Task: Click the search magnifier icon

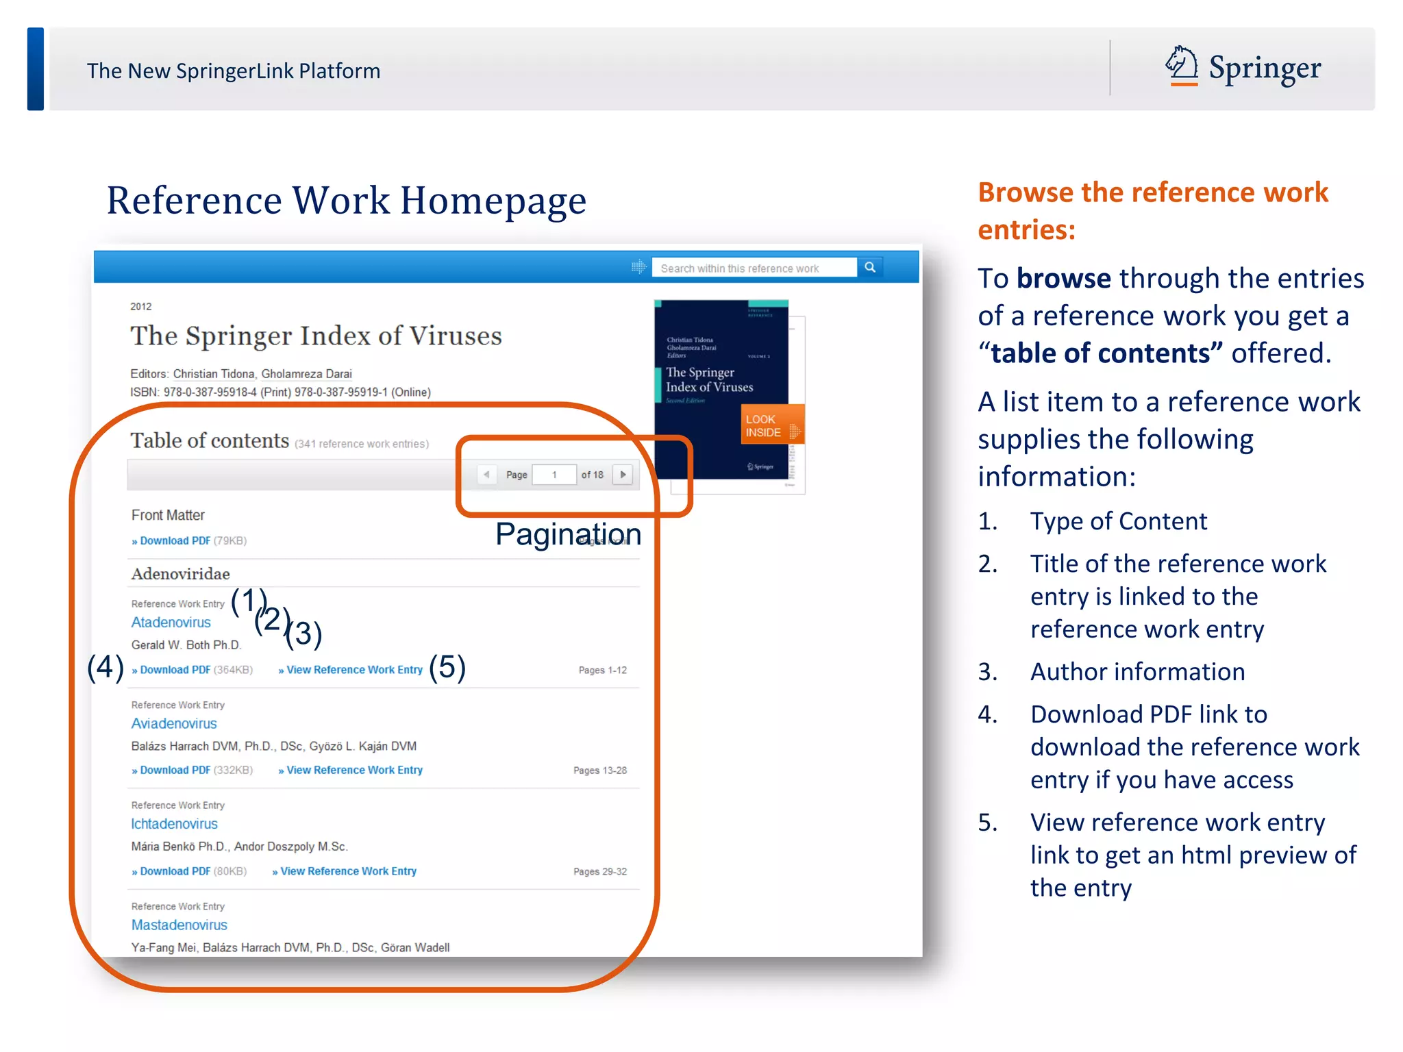Action: 869,268
